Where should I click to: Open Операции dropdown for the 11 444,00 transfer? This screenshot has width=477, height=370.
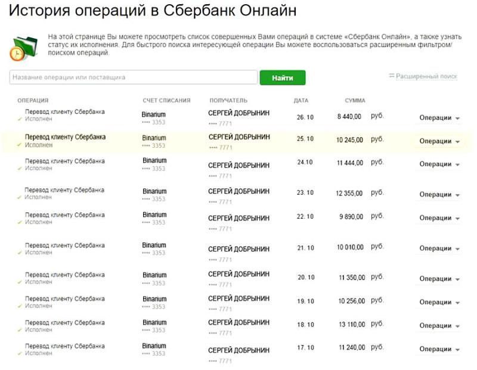point(439,164)
